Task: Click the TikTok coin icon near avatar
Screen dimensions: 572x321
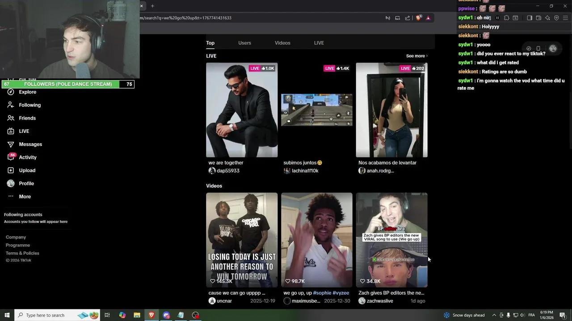Action: click(529, 49)
